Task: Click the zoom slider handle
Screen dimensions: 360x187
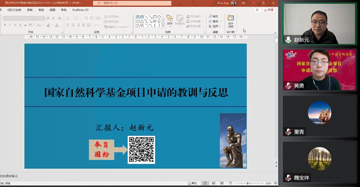Action: pos(248,183)
